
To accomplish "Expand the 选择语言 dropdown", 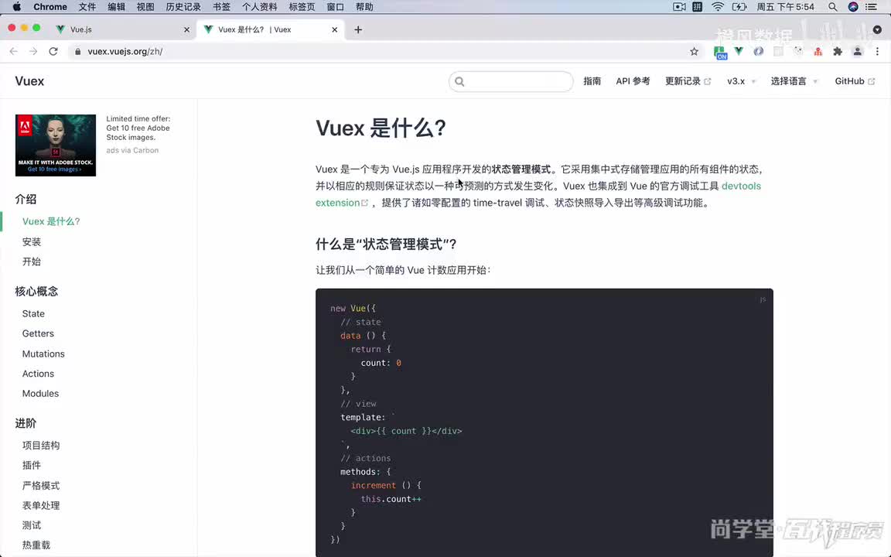I will click(x=794, y=81).
